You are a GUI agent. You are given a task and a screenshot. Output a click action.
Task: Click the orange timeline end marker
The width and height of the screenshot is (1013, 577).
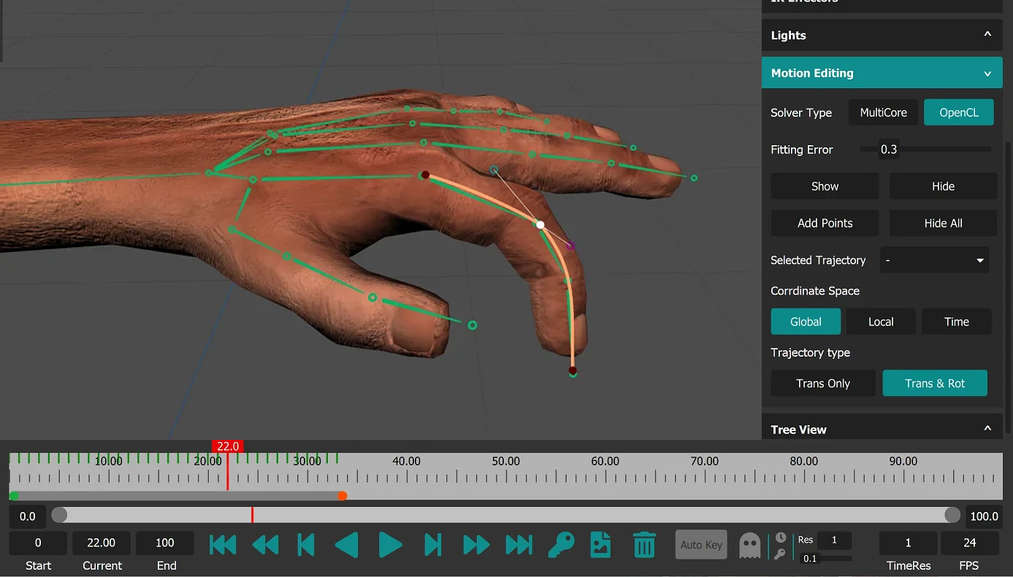tap(342, 496)
